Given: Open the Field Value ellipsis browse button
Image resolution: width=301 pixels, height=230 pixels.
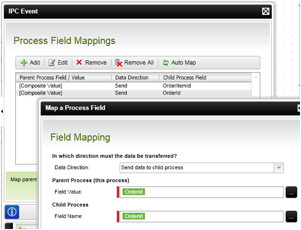Looking at the screenshot, I should pos(291,192).
